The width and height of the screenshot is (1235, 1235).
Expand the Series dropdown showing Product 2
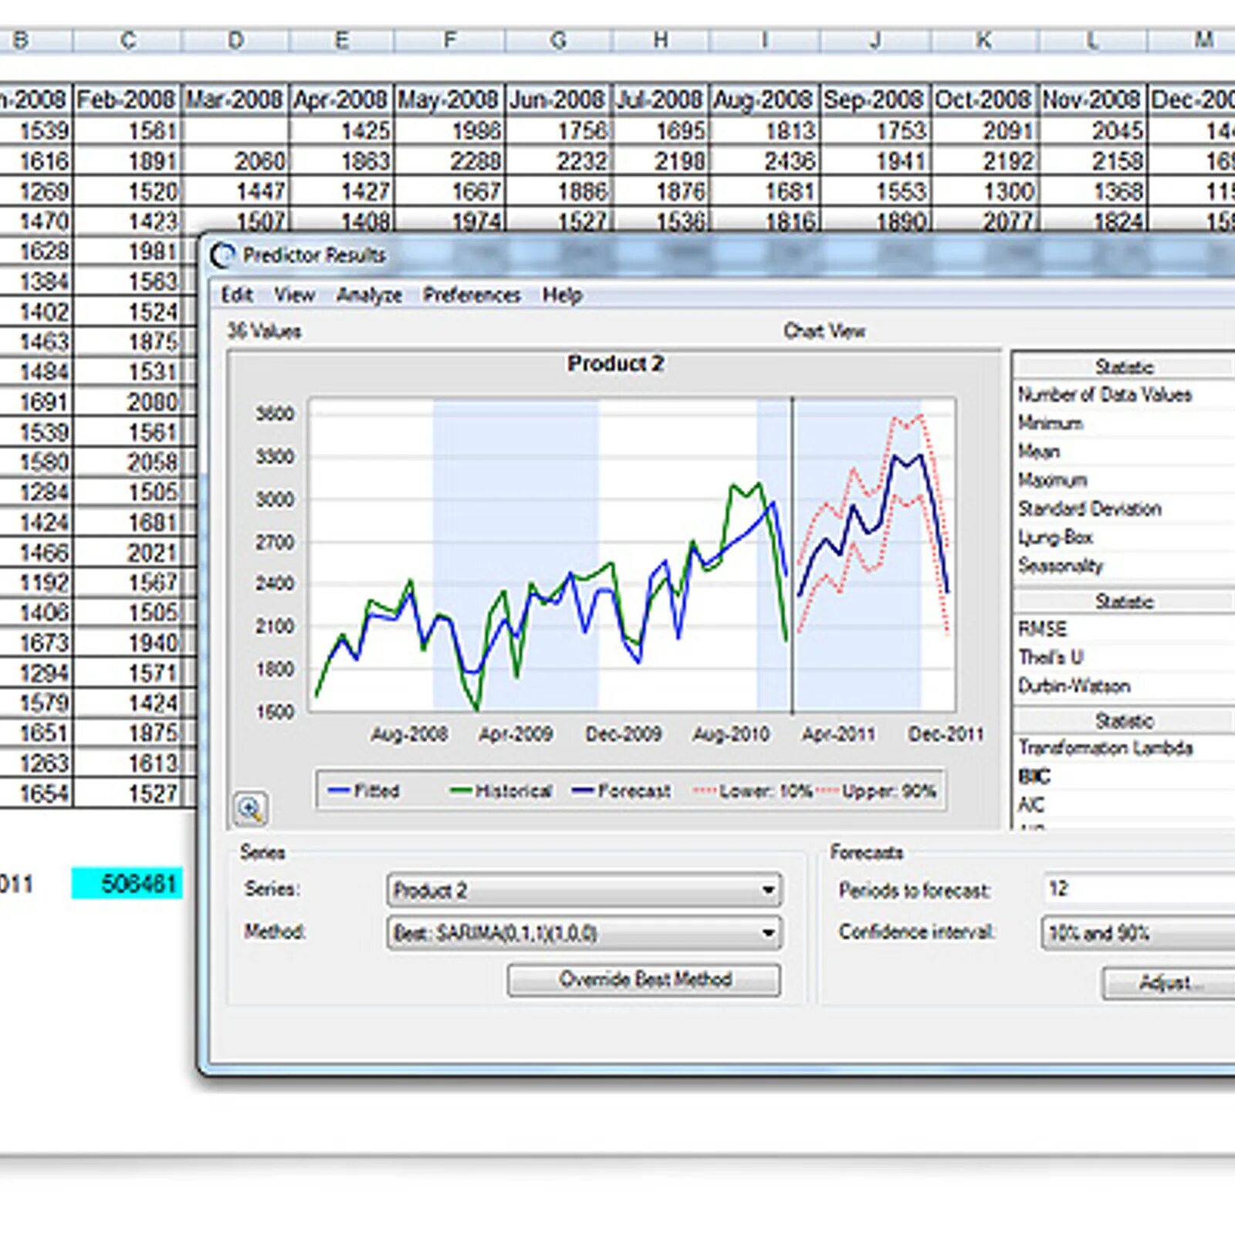(x=584, y=890)
